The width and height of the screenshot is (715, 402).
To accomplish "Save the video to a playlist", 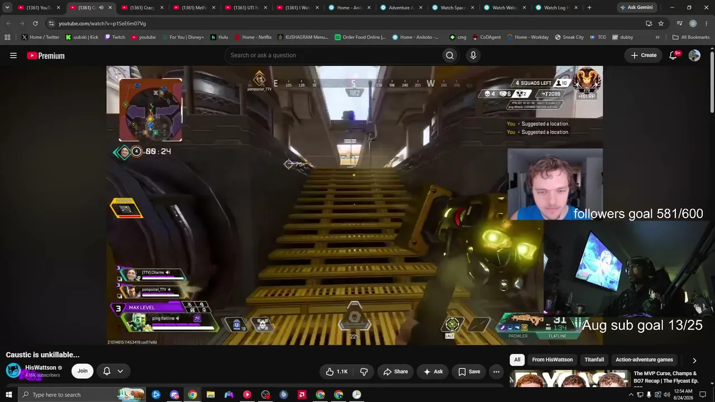I will pyautogui.click(x=469, y=371).
